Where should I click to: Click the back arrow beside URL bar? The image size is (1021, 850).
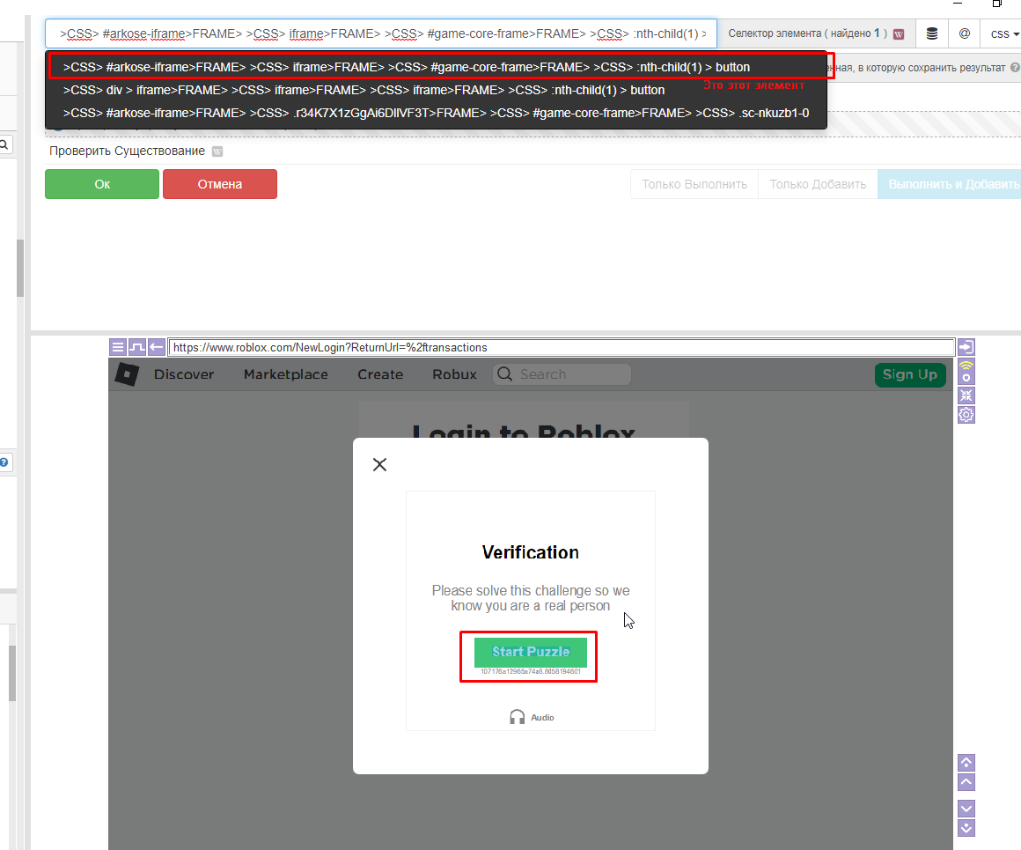157,347
